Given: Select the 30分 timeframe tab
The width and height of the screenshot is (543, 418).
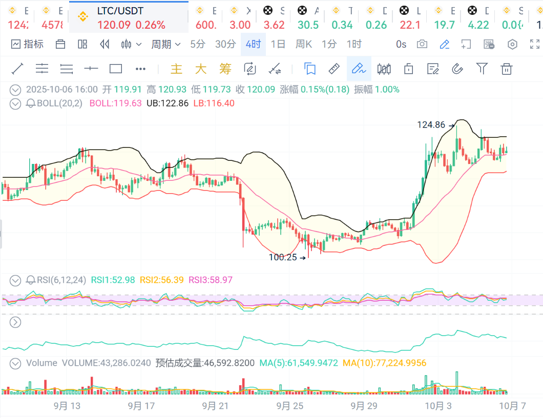Looking at the screenshot, I should pos(225,45).
